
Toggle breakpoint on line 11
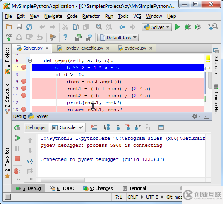[24, 95]
